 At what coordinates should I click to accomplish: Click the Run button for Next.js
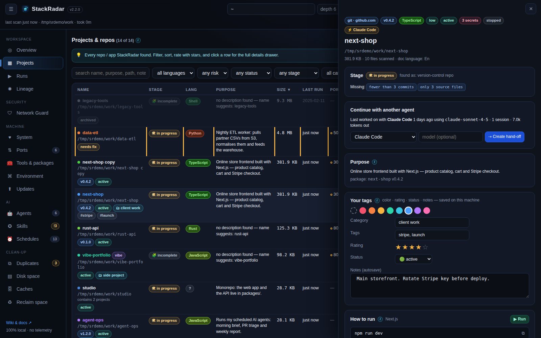[x=519, y=319]
